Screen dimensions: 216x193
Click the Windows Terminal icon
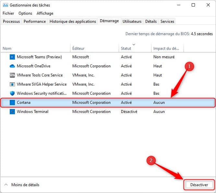click(x=12, y=112)
